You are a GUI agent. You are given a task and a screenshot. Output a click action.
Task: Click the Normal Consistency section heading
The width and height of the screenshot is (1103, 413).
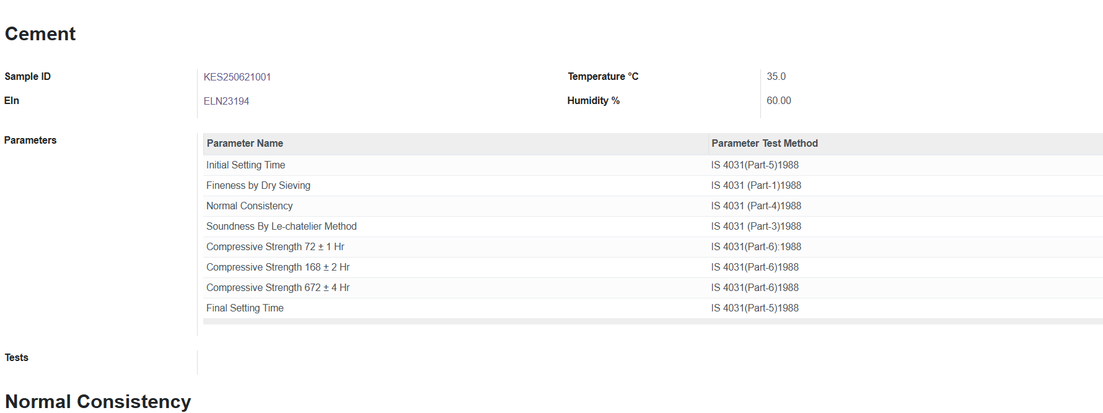[98, 401]
